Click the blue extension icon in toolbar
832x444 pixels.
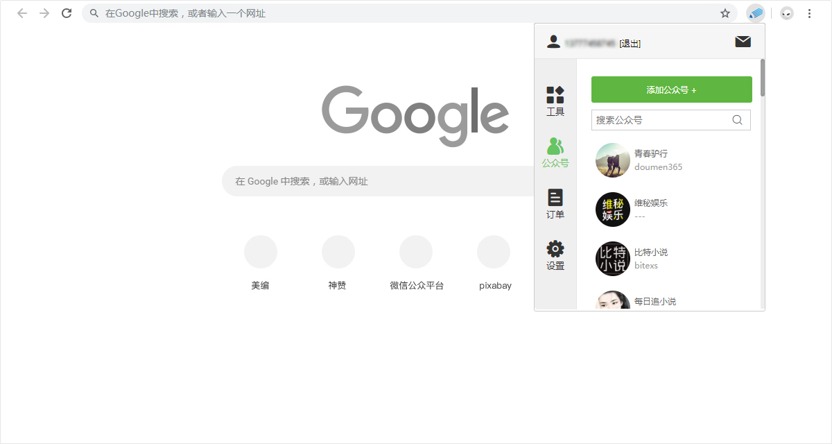(x=755, y=13)
